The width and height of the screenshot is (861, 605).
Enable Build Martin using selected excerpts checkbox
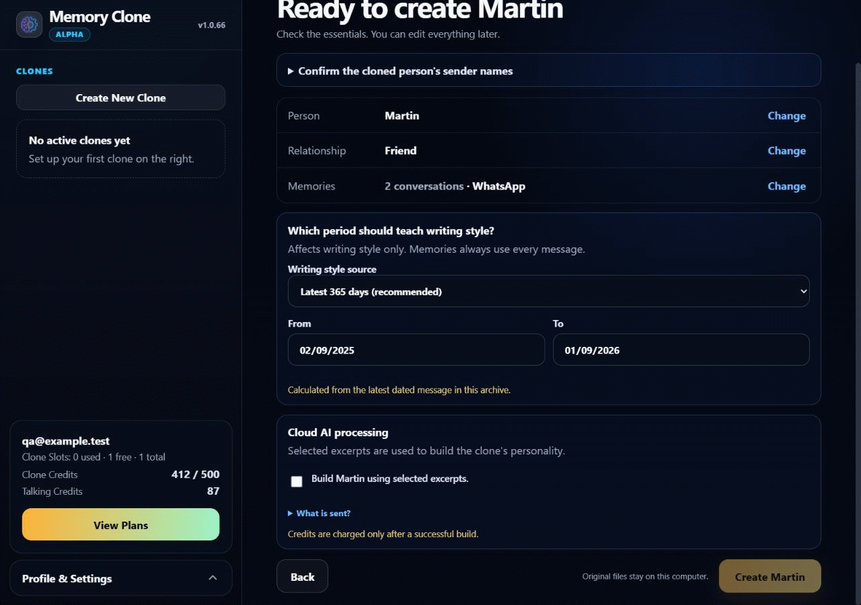point(297,481)
